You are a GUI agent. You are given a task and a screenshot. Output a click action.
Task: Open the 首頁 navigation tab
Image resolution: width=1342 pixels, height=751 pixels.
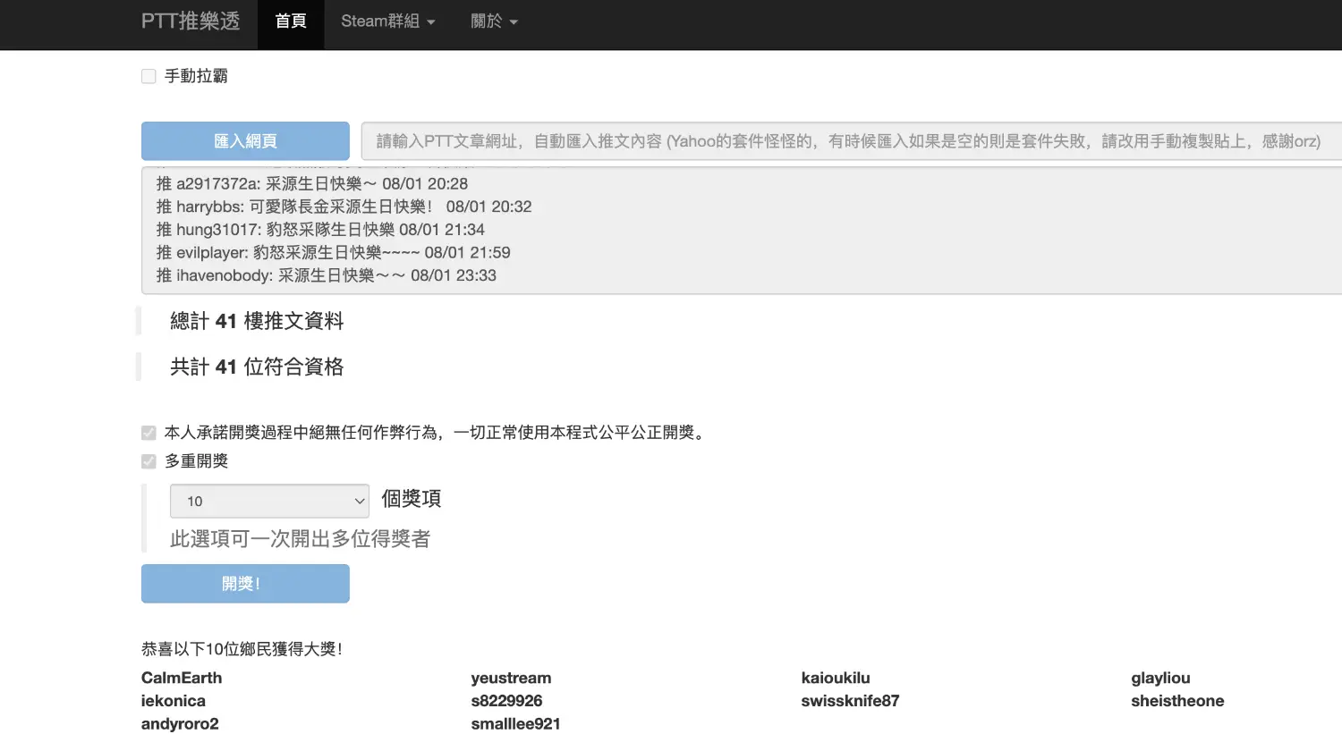(x=291, y=21)
